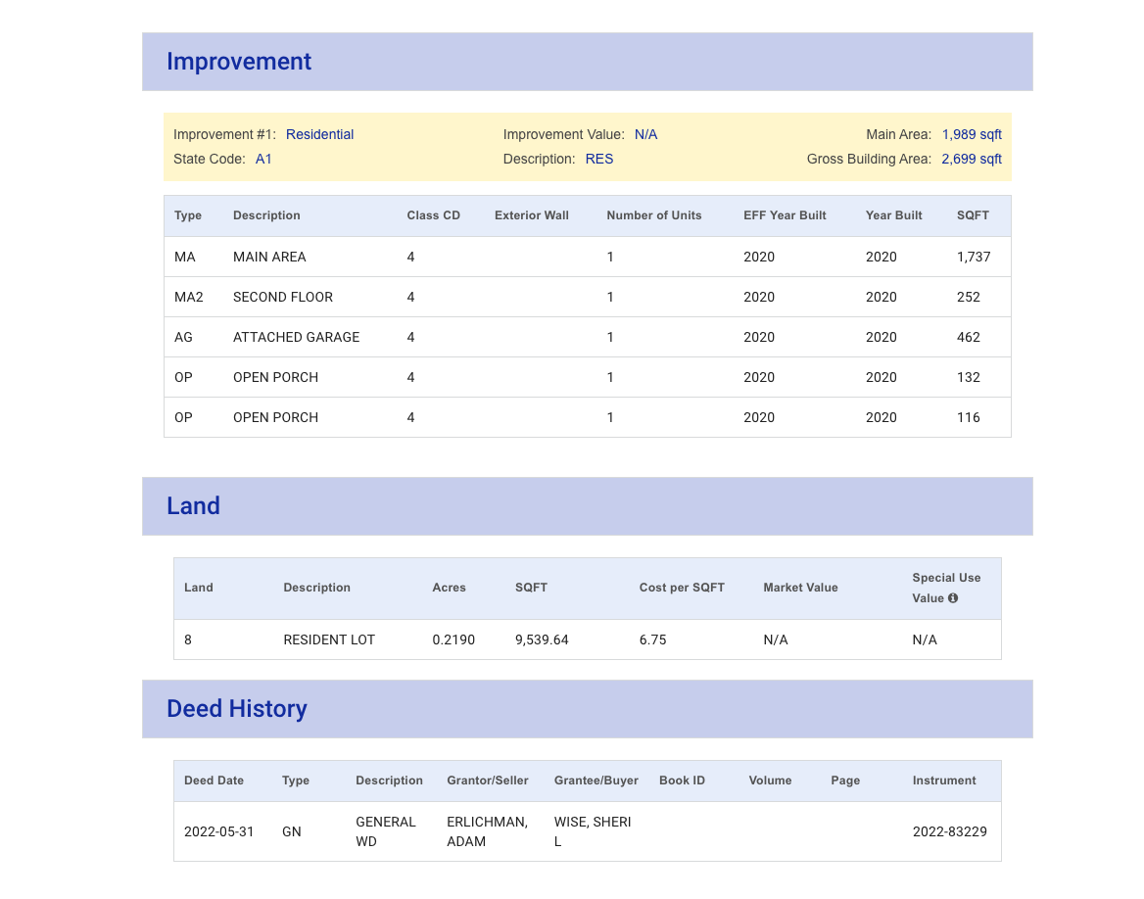Click the Deed Date column header
This screenshot has width=1144, height=899.
coord(214,781)
